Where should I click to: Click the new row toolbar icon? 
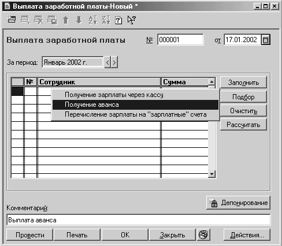pyautogui.click(x=12, y=20)
